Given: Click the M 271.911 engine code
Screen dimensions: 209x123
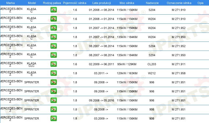Looking at the screenshot, I should coord(179,64).
